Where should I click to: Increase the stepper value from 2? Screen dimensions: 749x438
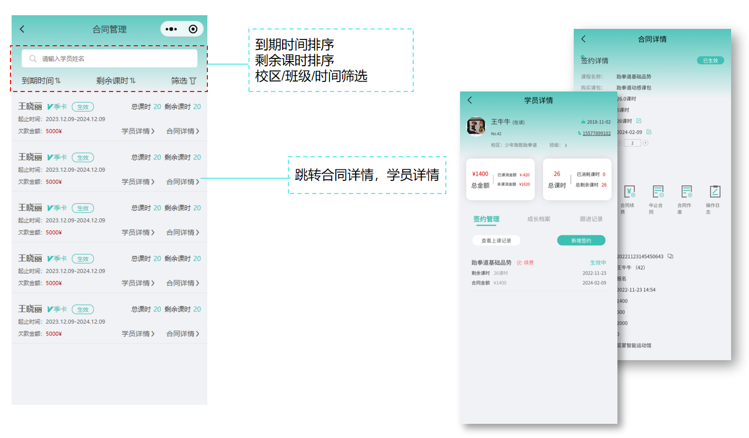click(646, 143)
